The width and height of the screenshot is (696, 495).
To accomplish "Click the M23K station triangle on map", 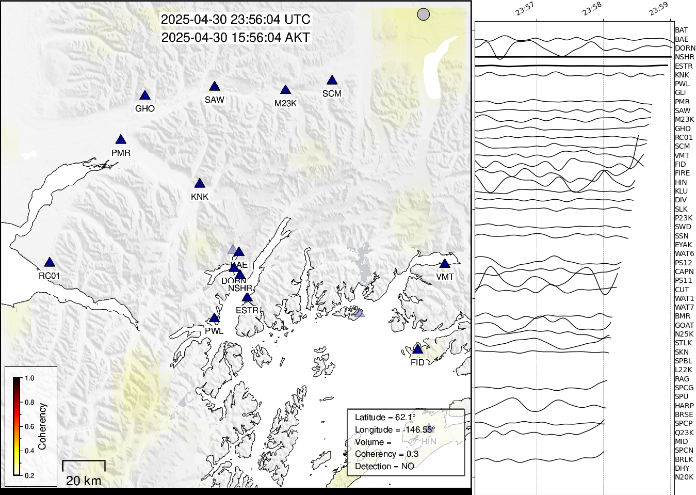I will click(x=285, y=90).
